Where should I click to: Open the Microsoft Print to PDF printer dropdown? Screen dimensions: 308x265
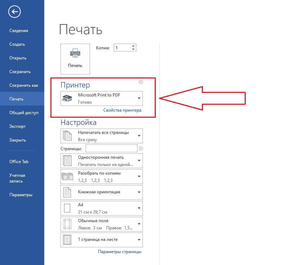click(139, 98)
